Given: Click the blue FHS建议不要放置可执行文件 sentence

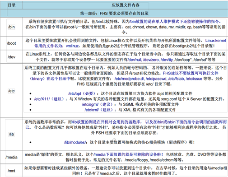Looking at the screenshot, I should 191,73.
